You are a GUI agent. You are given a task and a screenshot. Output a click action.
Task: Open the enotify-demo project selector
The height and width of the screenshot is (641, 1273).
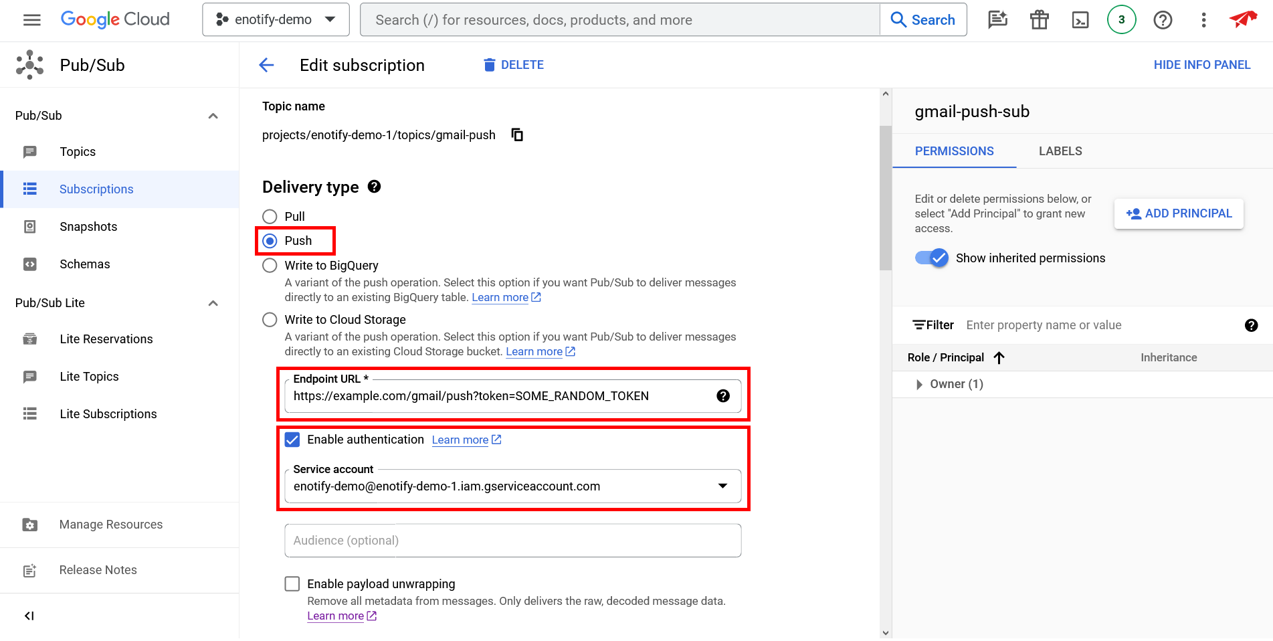[276, 20]
